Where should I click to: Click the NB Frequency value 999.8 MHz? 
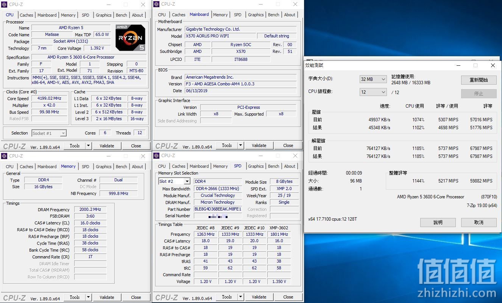pyautogui.click(x=118, y=193)
